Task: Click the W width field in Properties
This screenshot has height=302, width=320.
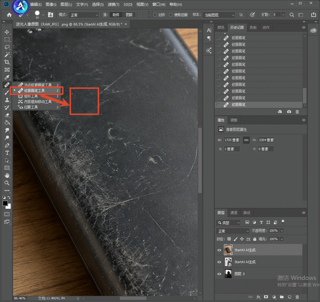Action: point(232,140)
